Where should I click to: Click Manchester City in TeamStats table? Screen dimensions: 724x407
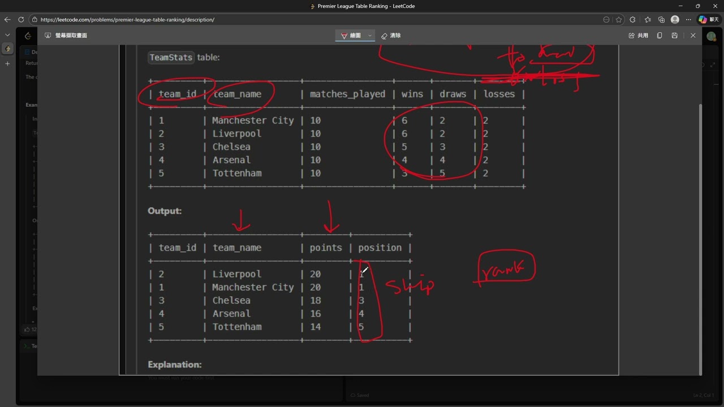click(253, 120)
